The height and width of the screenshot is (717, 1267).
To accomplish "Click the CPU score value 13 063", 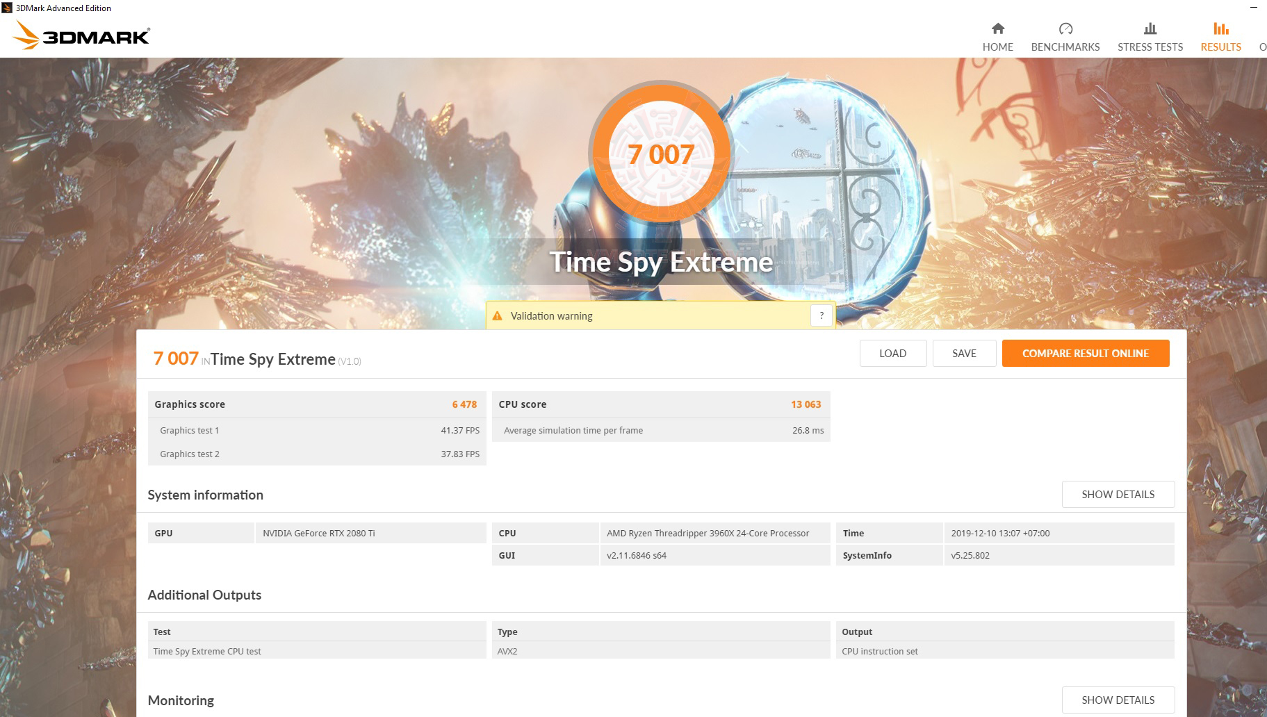I will 806,404.
